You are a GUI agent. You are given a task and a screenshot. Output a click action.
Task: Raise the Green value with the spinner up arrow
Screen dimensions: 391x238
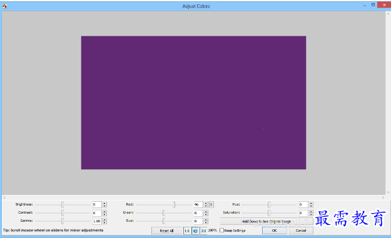pyautogui.click(x=206, y=212)
